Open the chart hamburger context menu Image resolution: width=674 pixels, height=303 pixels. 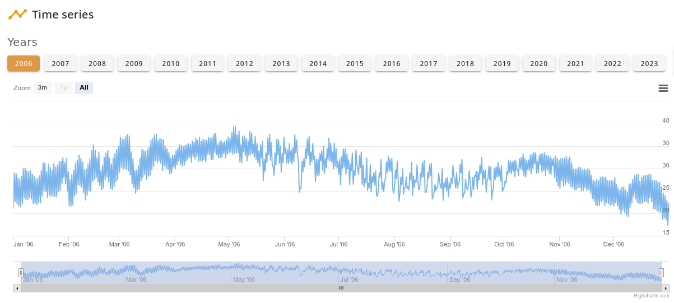663,88
